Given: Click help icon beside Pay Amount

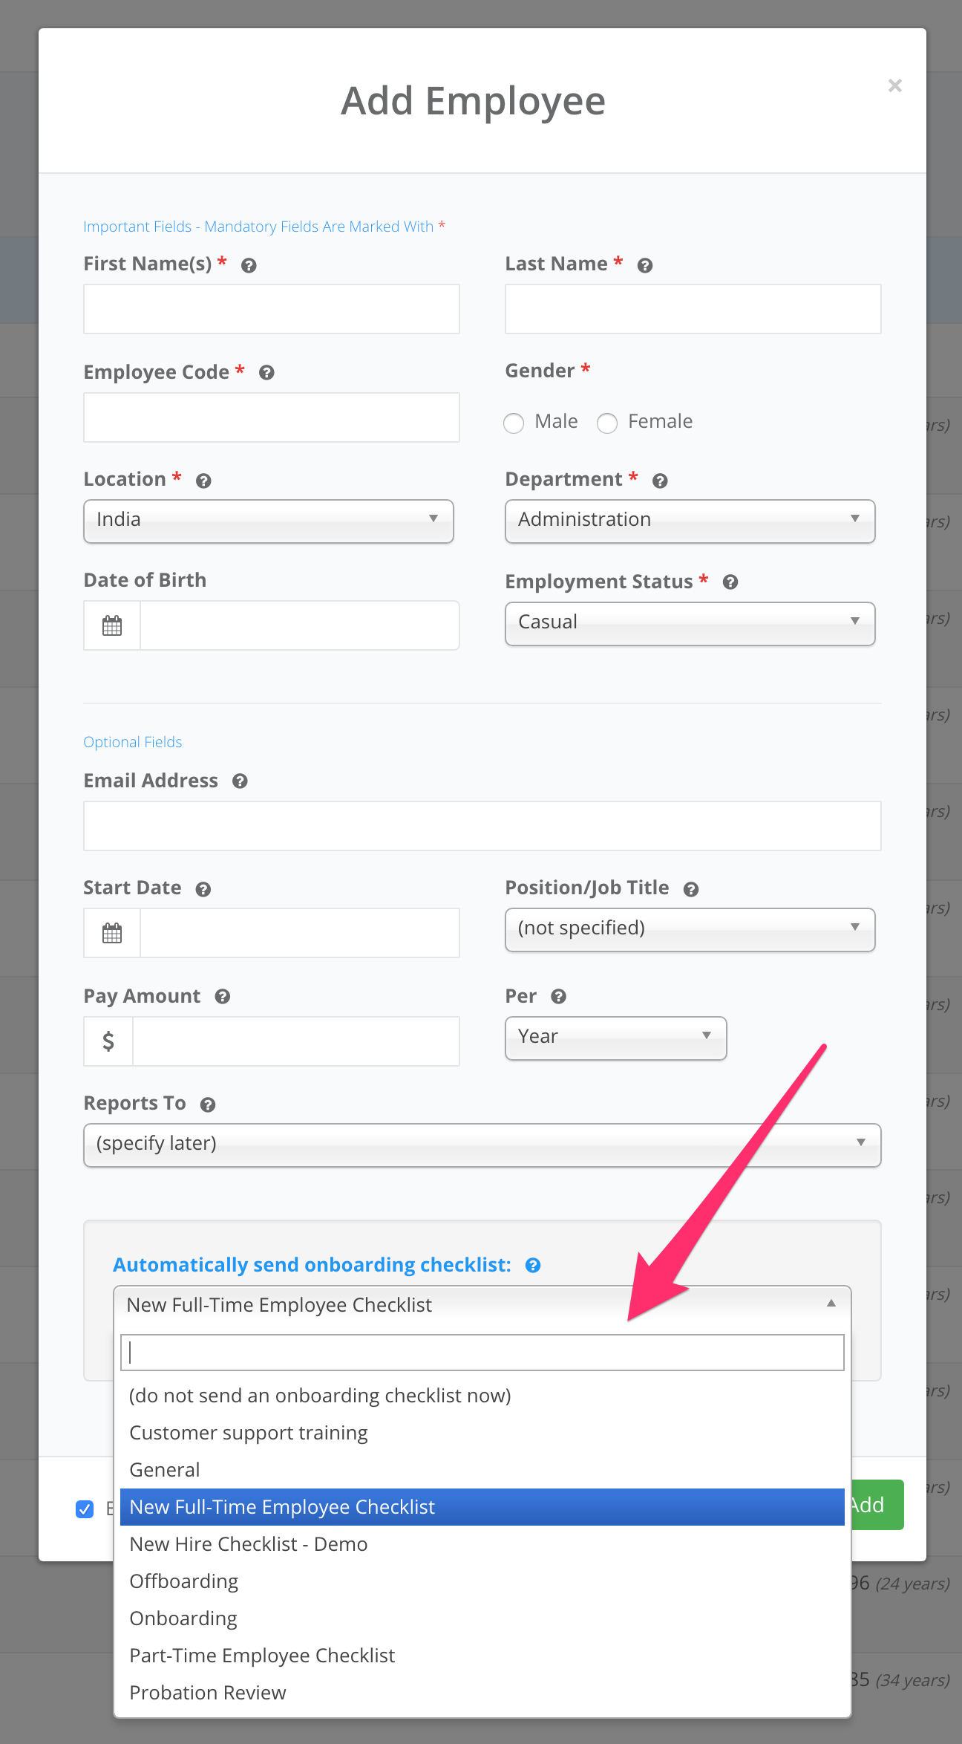Looking at the screenshot, I should pyautogui.click(x=223, y=997).
